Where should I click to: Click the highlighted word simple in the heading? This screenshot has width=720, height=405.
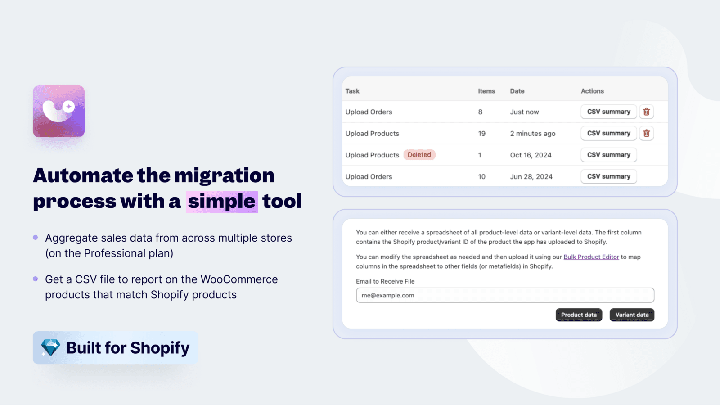pos(222,201)
